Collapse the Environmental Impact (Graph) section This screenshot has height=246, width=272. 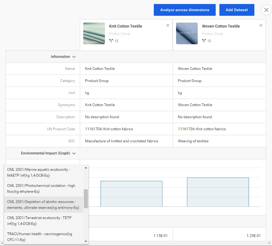coord(74,153)
